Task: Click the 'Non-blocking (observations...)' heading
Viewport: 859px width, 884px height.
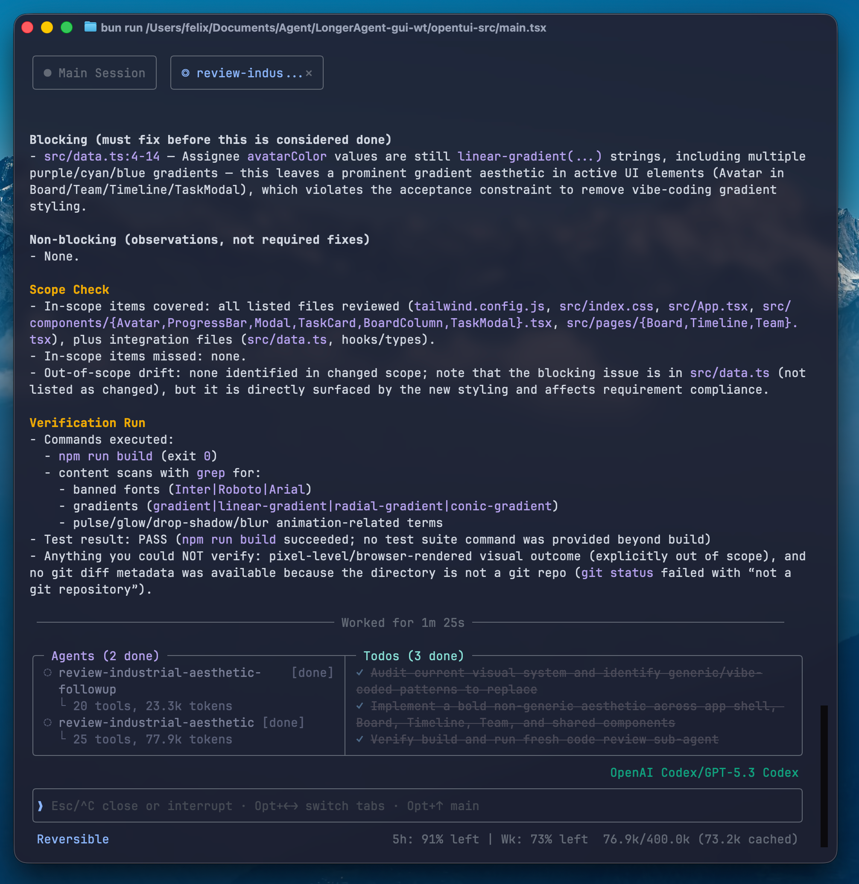Action: point(200,239)
